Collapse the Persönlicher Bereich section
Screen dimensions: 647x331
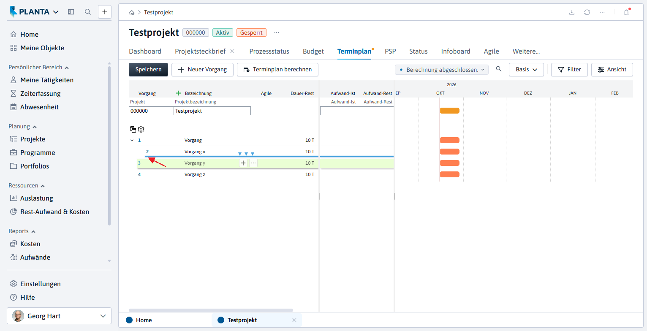[x=67, y=68]
